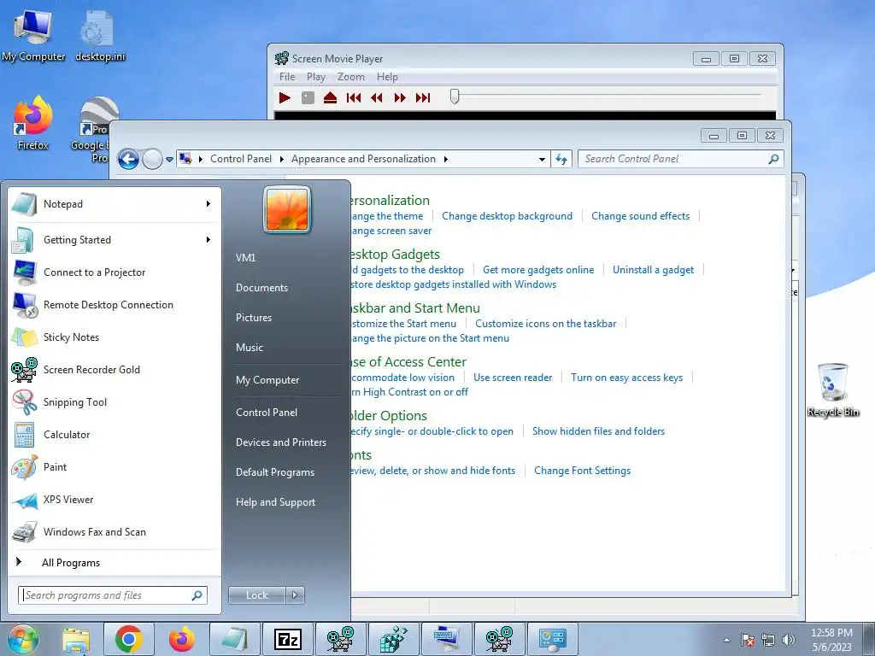
Task: Open Use screen reader link
Action: pos(513,378)
